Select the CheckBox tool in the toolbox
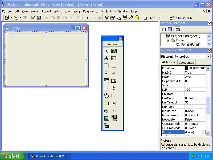Screen dimensions: 213x160 click(106, 73)
